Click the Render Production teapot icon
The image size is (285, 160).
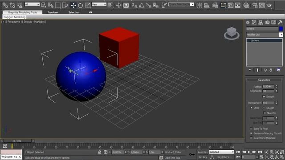tap(269, 5)
